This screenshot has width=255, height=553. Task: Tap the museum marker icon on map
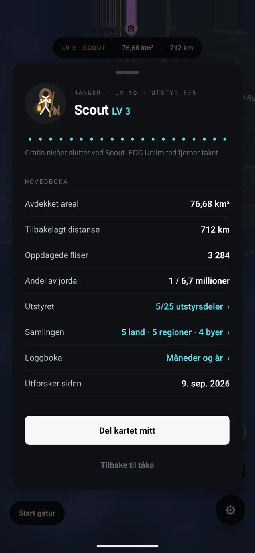point(131,28)
